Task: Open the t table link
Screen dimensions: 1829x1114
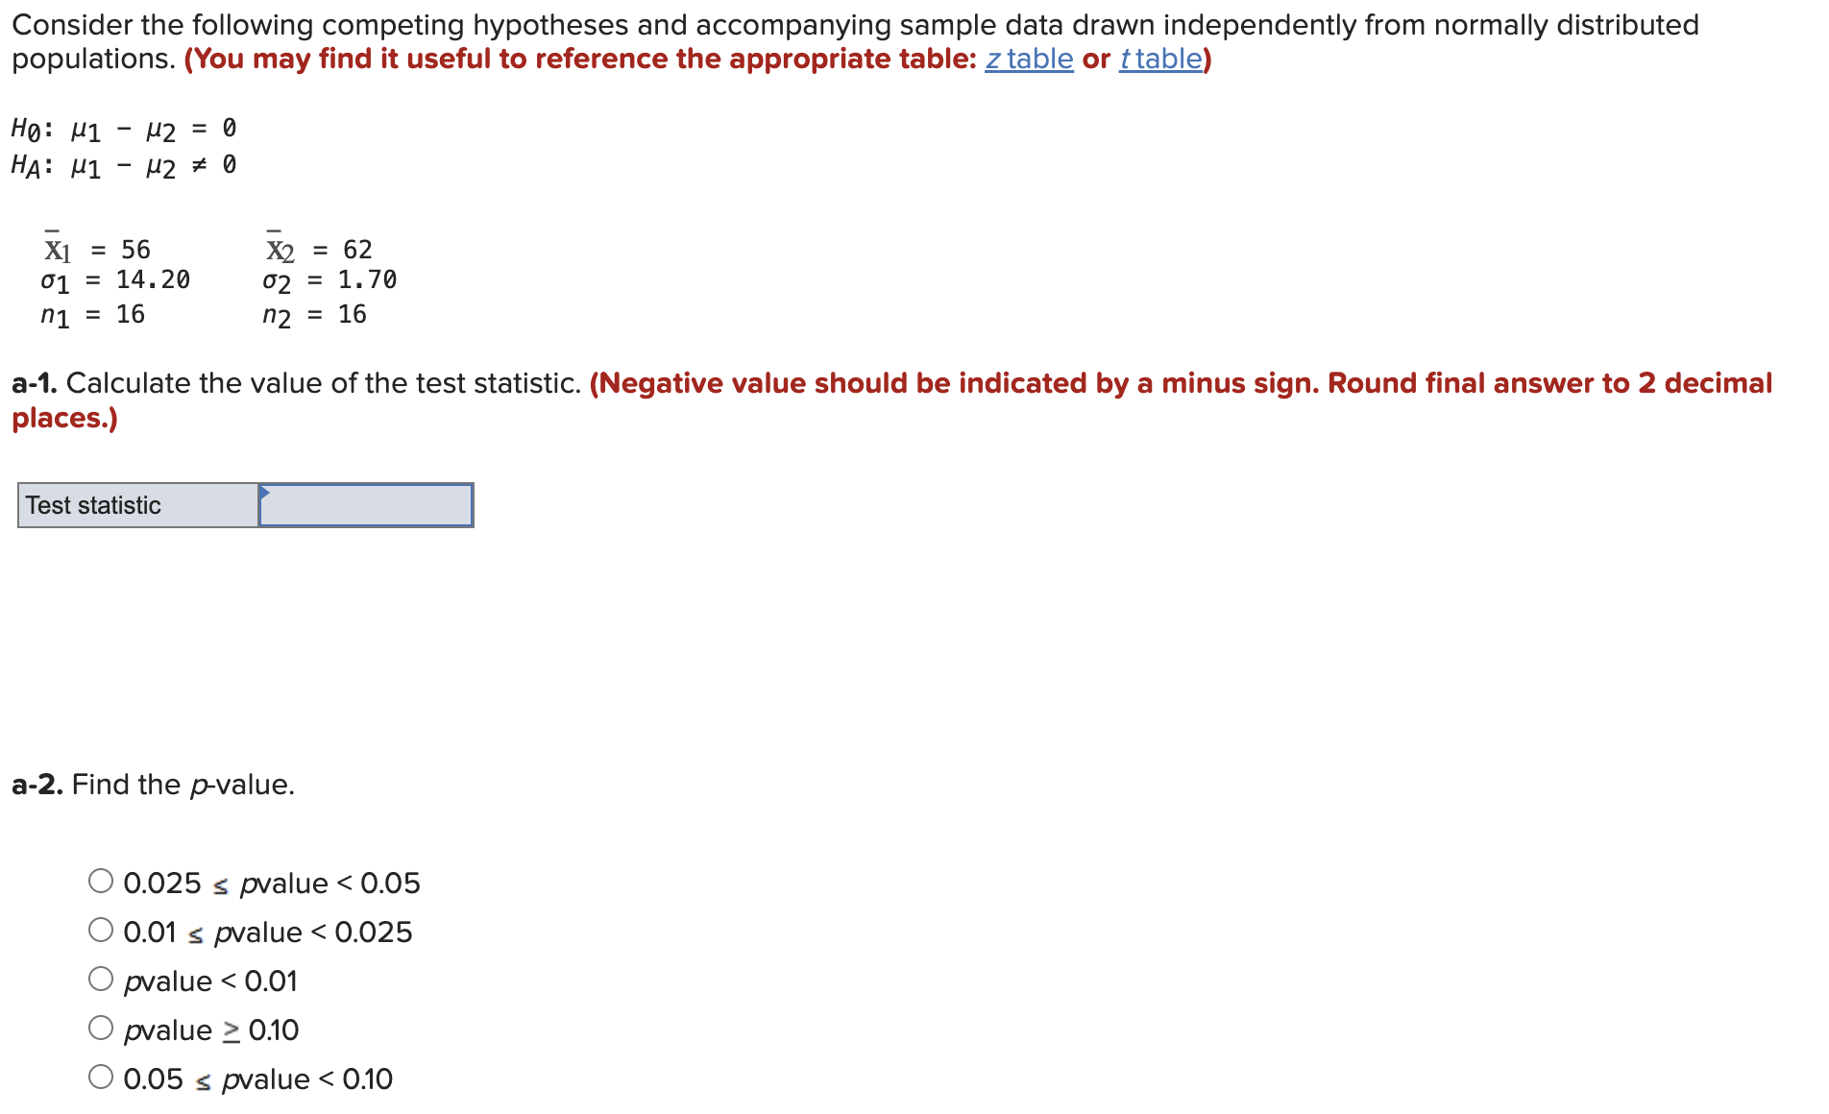Action: [x=1158, y=59]
